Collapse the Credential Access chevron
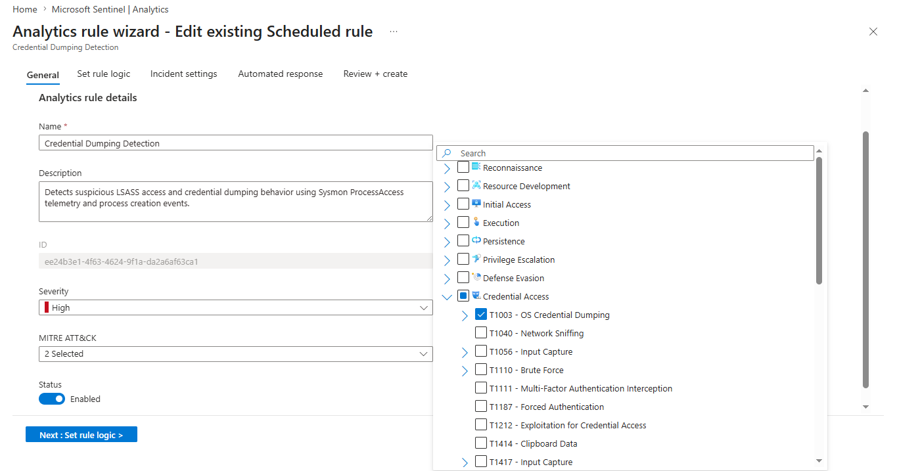897x471 pixels. [x=448, y=297]
